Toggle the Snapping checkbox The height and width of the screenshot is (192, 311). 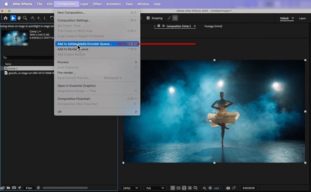click(148, 18)
